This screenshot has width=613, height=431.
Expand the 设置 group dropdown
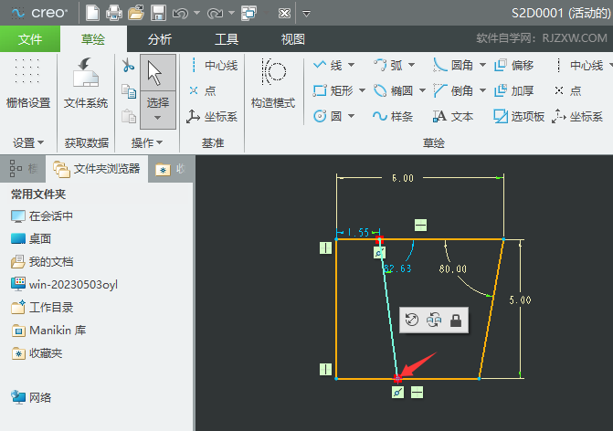coord(28,143)
